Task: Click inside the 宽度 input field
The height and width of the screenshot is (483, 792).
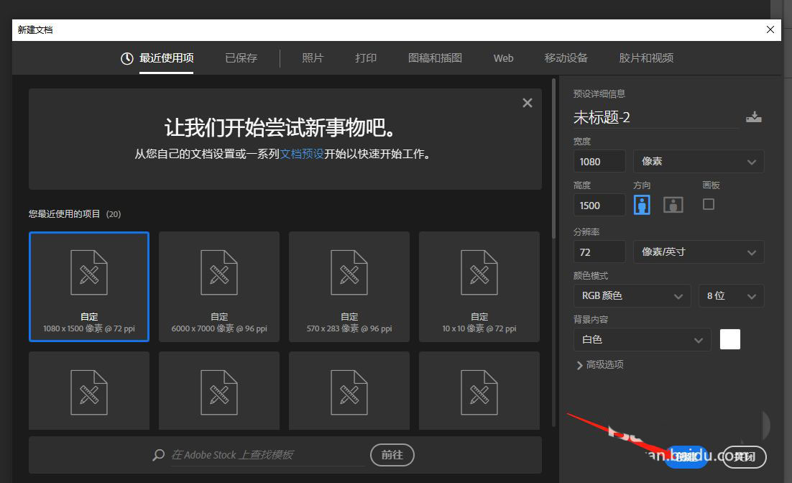Action: tap(599, 161)
